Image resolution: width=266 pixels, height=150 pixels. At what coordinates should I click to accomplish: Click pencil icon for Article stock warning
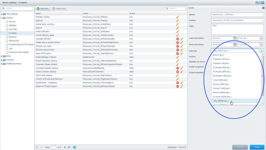[x=177, y=24]
